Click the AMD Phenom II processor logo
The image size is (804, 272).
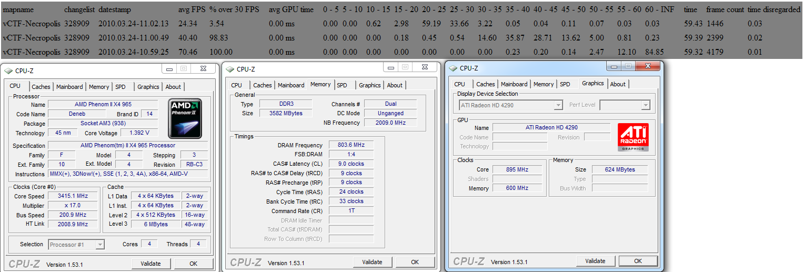pos(186,118)
